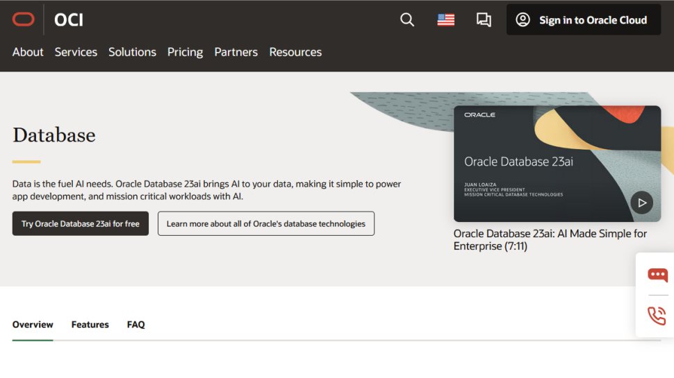The width and height of the screenshot is (674, 378).
Task: Open the chat bubbles icon in header
Action: click(484, 20)
